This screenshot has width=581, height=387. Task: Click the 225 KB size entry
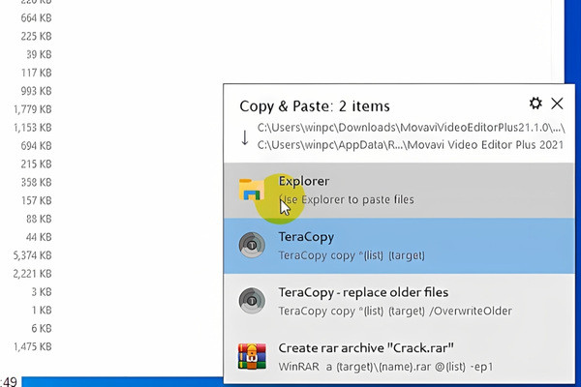[x=36, y=37]
